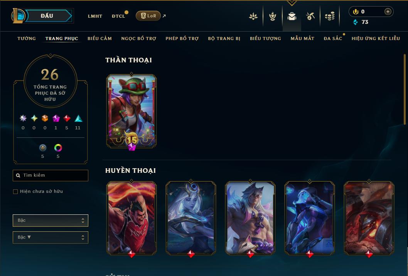Screen dimensions: 408x276
Task: Click the League of Legends logo icon
Action: pos(18,15)
